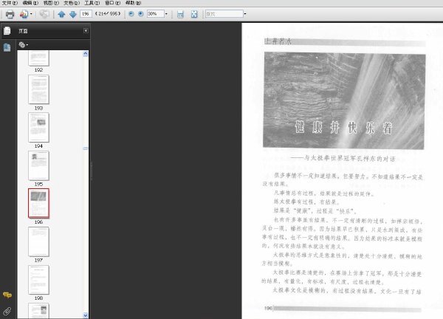Open the 编辑 (Edit) menu
Viewport: 443px width, 319px height.
pyautogui.click(x=30, y=3)
